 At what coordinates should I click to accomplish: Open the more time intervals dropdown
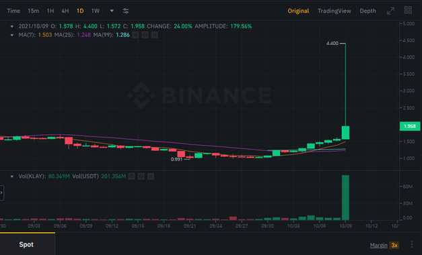(x=112, y=11)
